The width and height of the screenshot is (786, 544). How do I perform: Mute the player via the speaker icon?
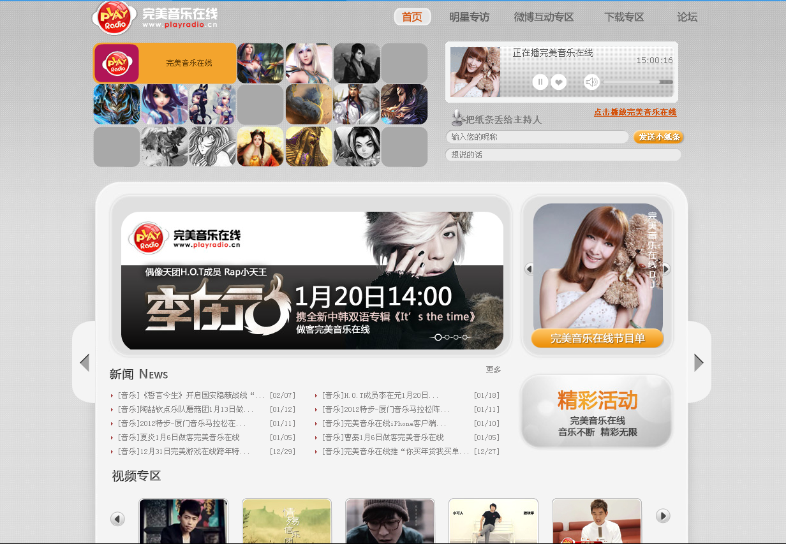(591, 82)
